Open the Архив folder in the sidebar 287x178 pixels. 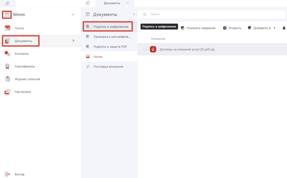(x=109, y=57)
